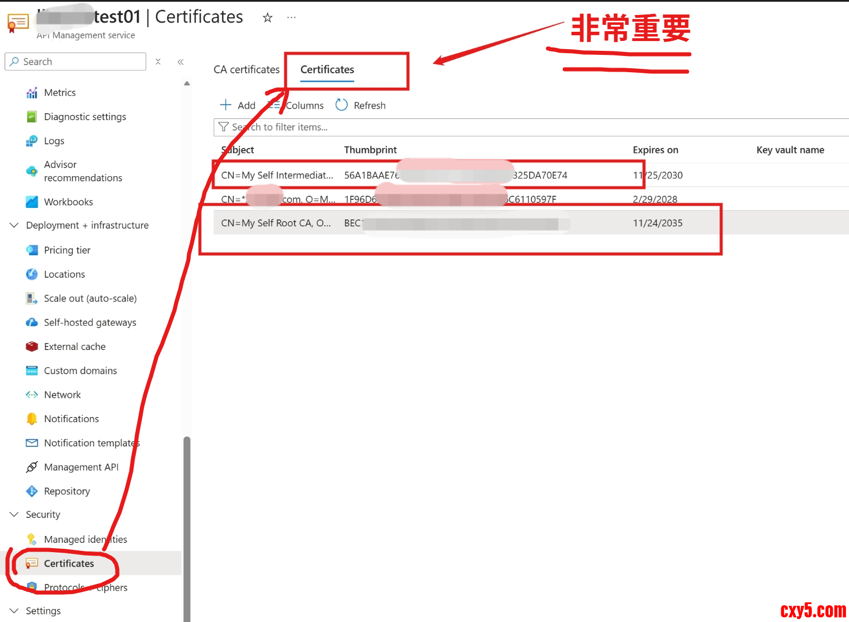Open Workbooks using its blue icon
The image size is (849, 622).
(x=32, y=202)
